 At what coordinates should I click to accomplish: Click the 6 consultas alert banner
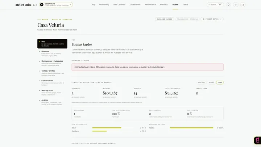148,67
